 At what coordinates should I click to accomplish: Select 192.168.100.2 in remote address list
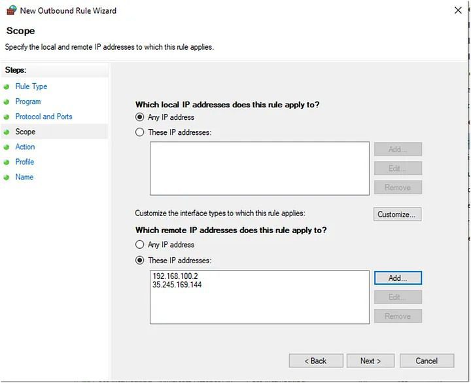(175, 276)
